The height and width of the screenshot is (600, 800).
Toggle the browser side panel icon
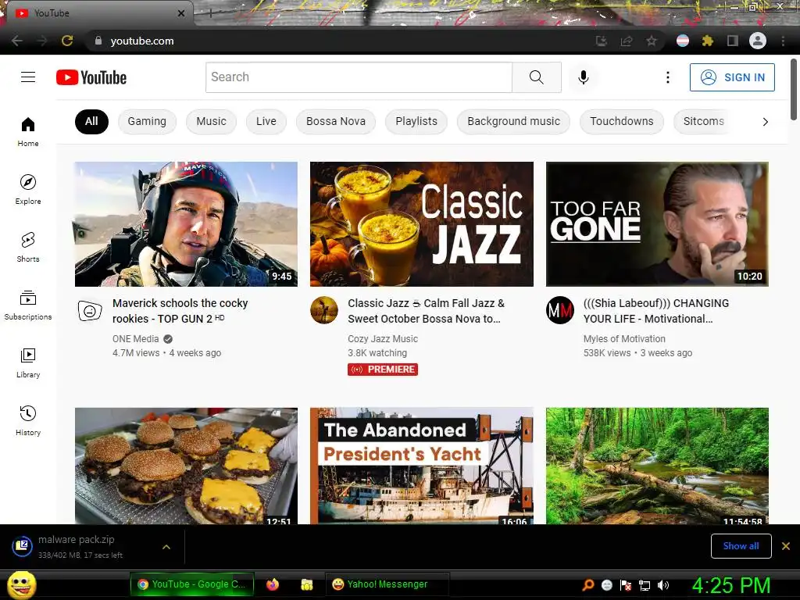[x=733, y=41]
